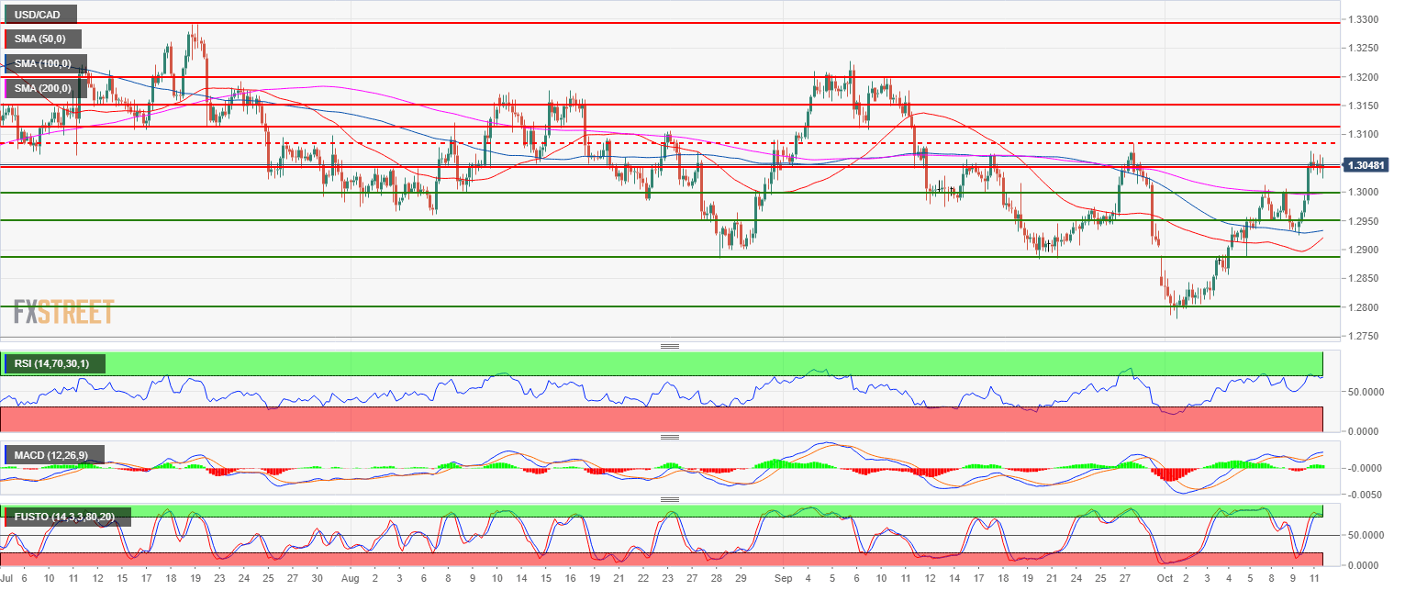The width and height of the screenshot is (1405, 590).
Task: Click the Jul label on time axis
Action: pos(6,579)
